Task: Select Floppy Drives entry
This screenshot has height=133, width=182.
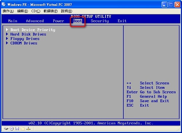Action: coord(25,39)
